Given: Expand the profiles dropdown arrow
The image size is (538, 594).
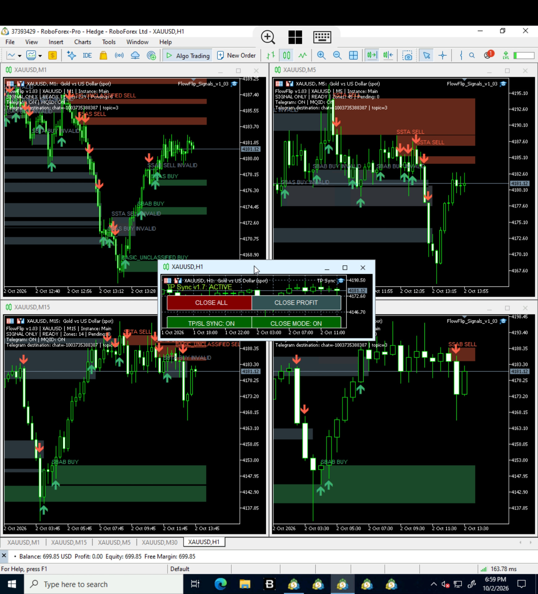Looking at the screenshot, I should (x=40, y=56).
